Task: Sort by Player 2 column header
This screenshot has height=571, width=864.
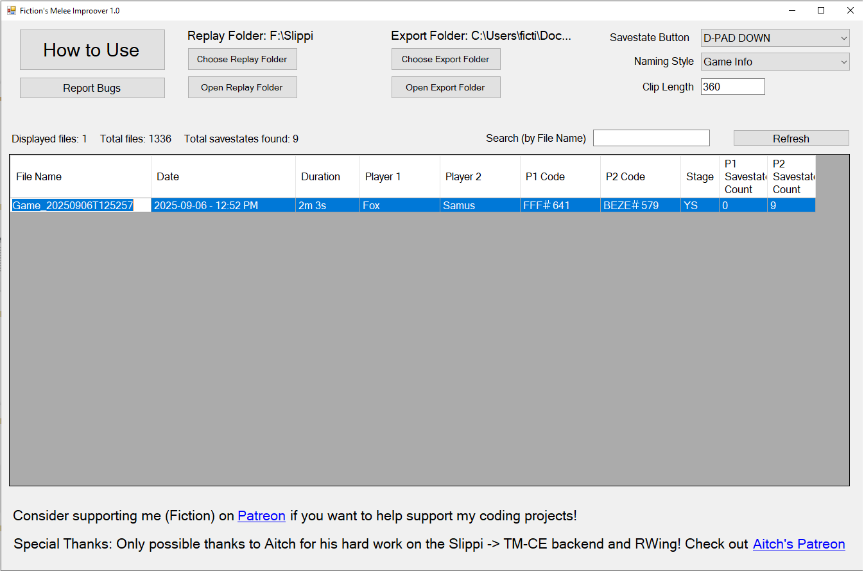Action: [480, 176]
